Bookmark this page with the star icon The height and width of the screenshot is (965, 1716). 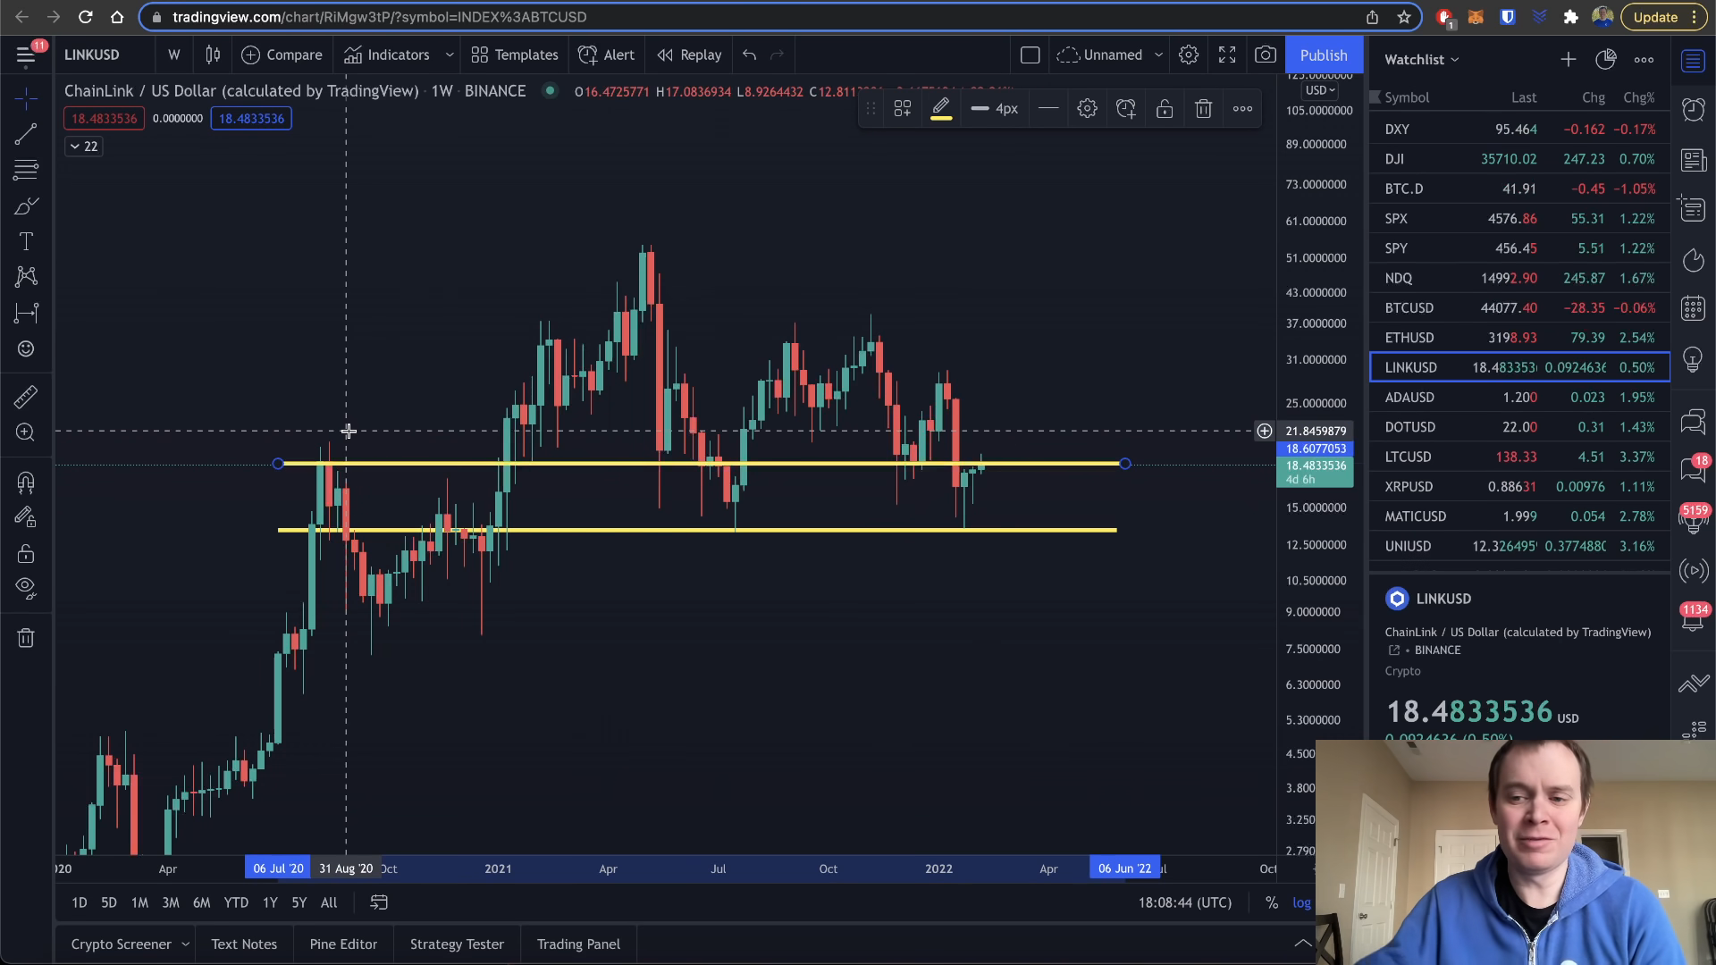[x=1404, y=17]
